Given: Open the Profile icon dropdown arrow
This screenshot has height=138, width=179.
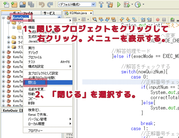Looking at the screenshot, I should [143, 4].
